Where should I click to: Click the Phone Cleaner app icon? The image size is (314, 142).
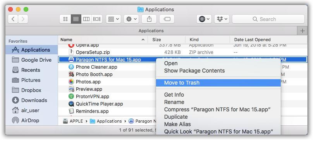[71, 67]
